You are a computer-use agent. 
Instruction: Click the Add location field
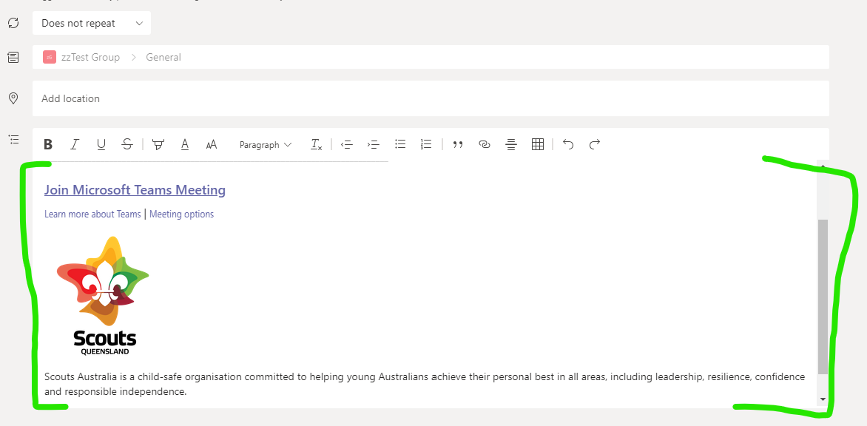[429, 98]
